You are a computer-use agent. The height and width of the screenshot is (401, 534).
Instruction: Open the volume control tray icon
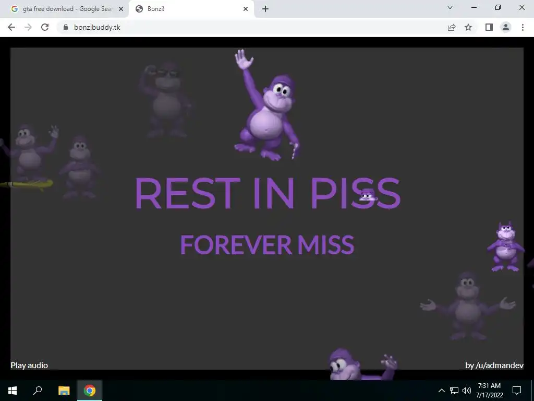[x=467, y=391]
